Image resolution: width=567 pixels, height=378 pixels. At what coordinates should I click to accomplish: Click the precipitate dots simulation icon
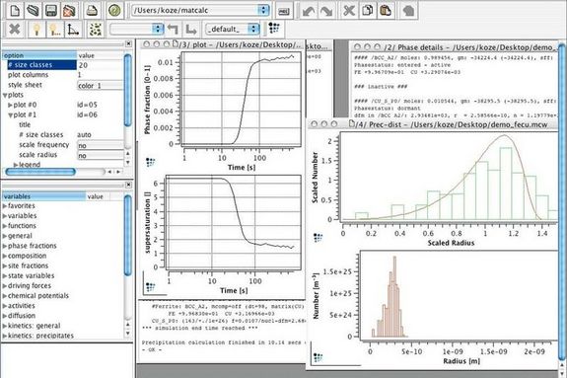[96, 29]
